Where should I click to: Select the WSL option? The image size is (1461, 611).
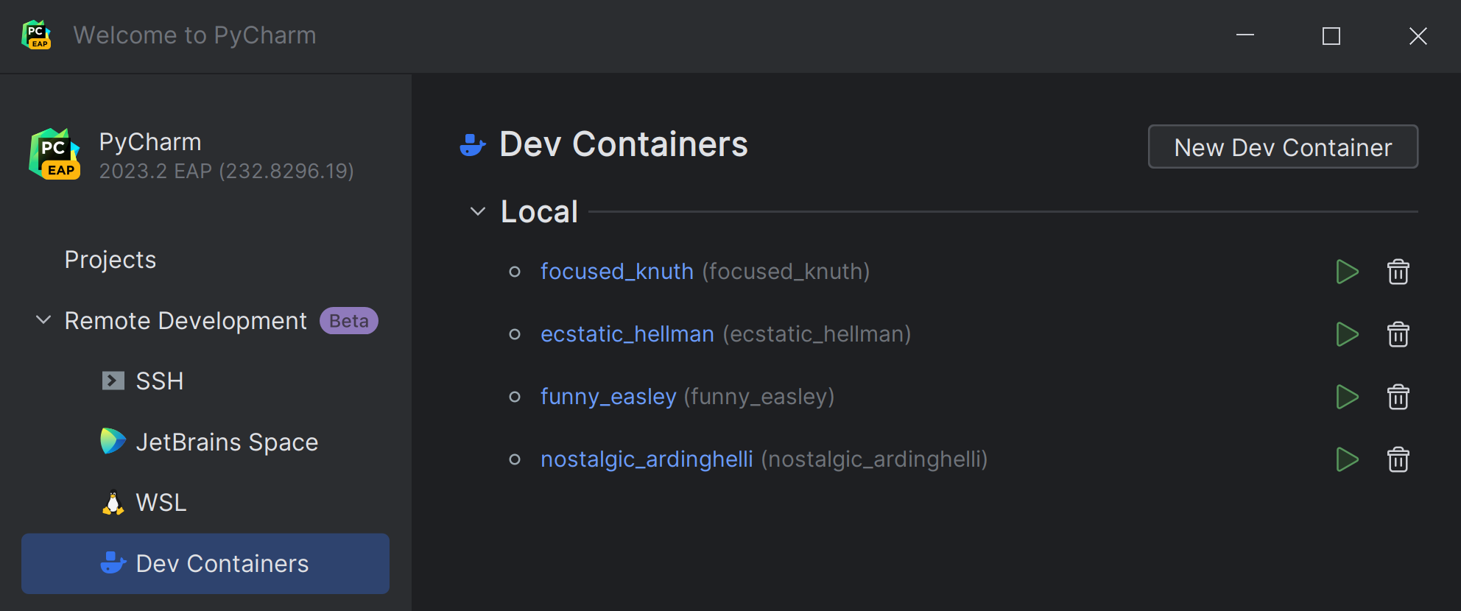click(161, 503)
